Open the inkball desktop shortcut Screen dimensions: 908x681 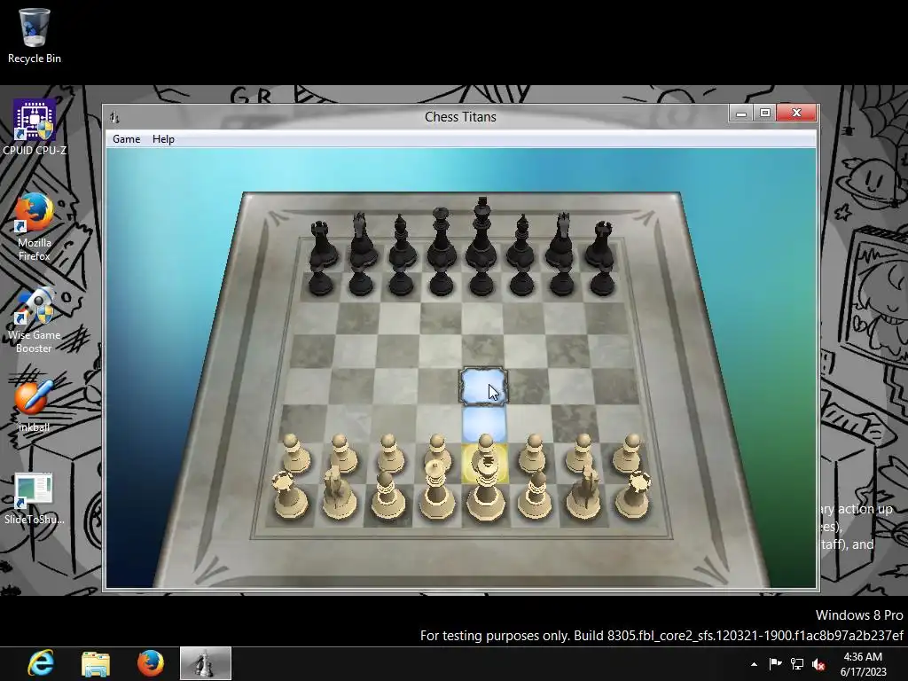(35, 405)
